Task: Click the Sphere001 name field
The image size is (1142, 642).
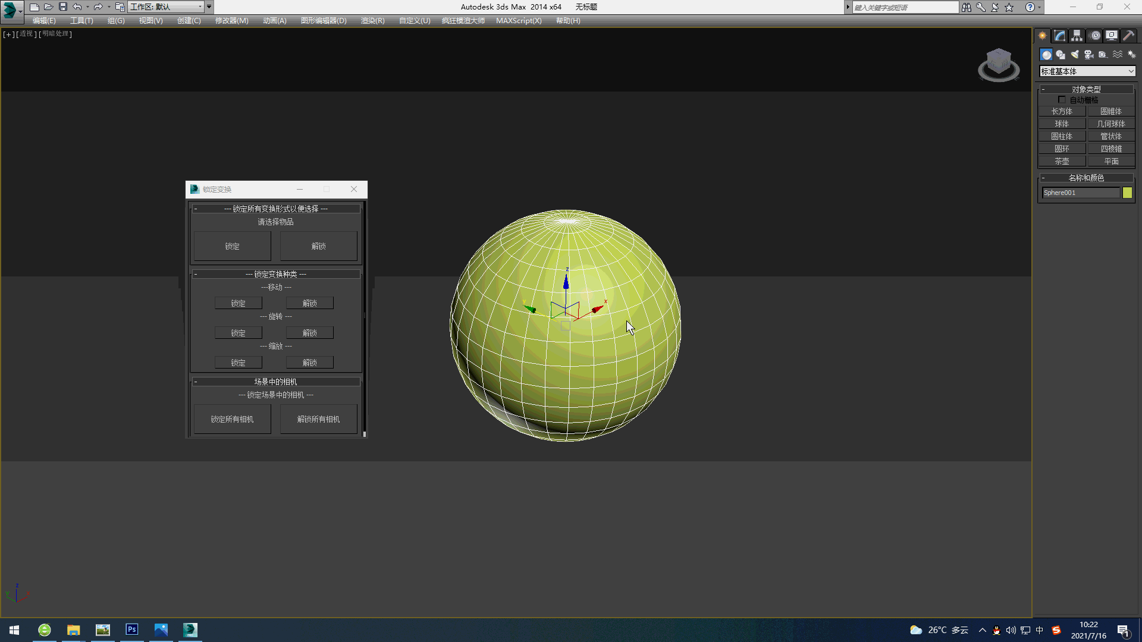Action: (1081, 193)
